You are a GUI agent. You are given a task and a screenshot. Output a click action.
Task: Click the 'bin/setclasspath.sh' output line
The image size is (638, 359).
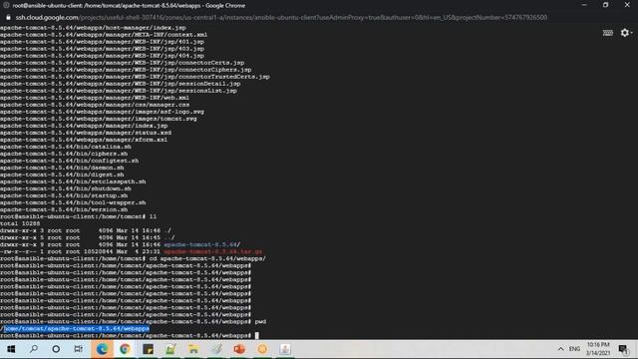73,181
